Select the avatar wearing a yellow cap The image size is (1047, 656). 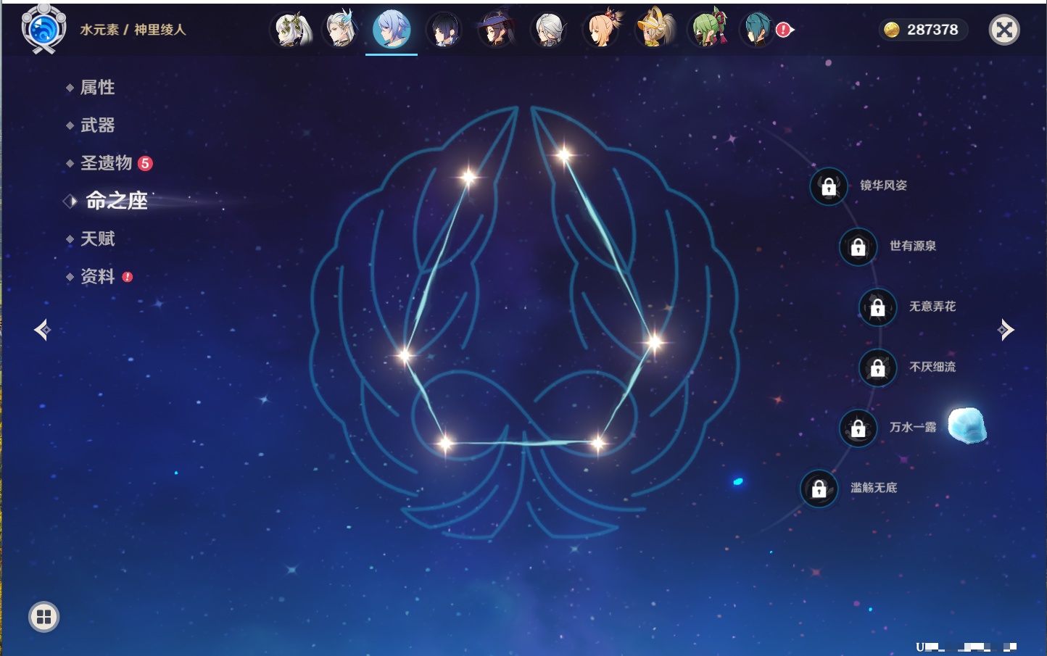[655, 30]
